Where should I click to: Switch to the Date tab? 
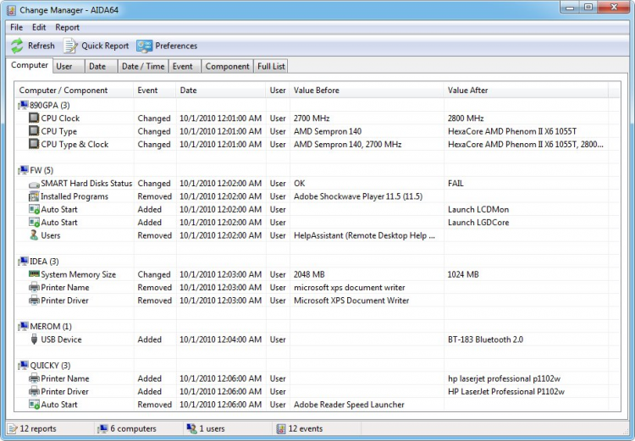(101, 66)
